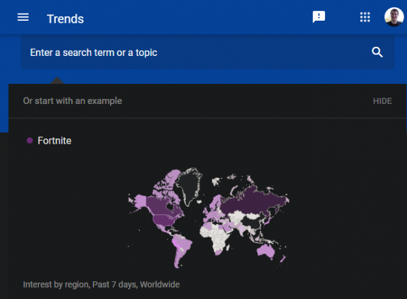
Task: Open the Fortnite example
Action: [54, 140]
